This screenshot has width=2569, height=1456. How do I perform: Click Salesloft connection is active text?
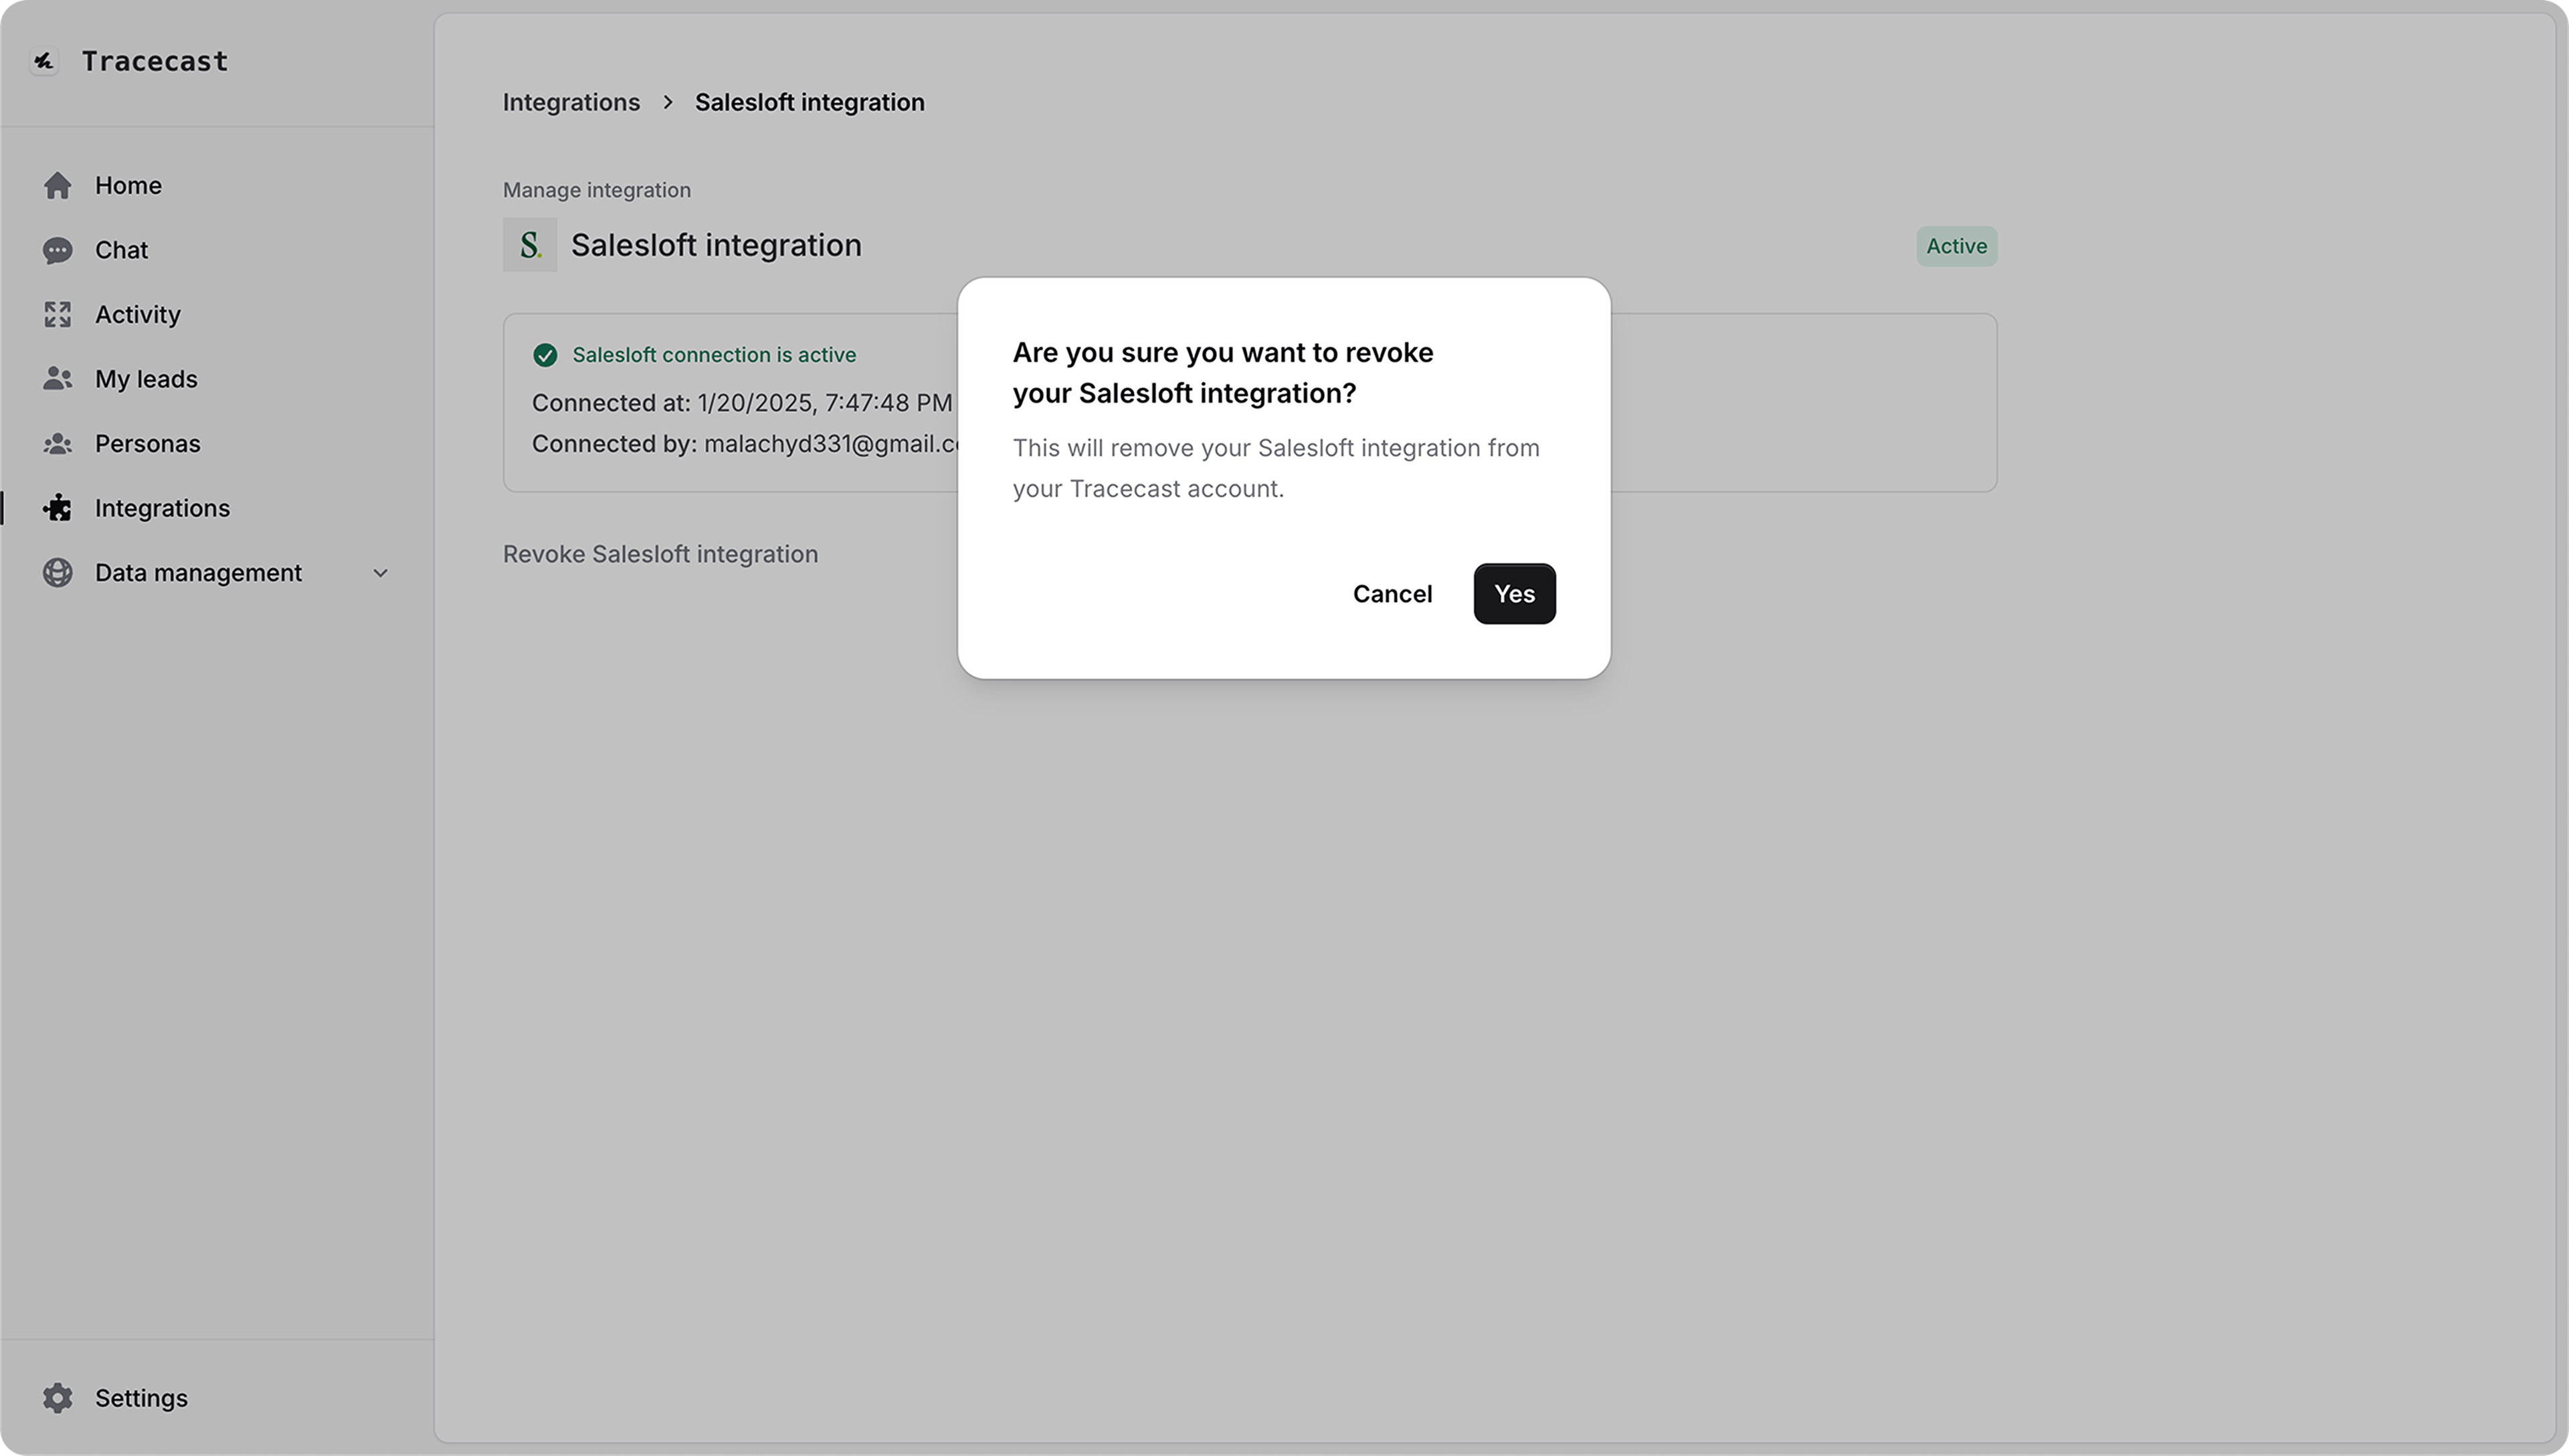pyautogui.click(x=714, y=355)
